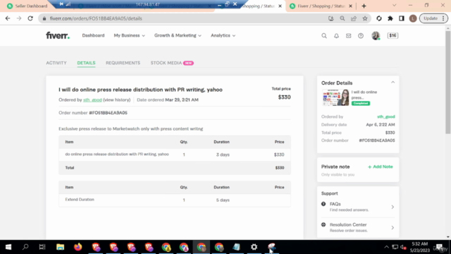Viewport: 451px width, 254px height.
Task: Bookmark this page with star icon
Action: (x=365, y=18)
